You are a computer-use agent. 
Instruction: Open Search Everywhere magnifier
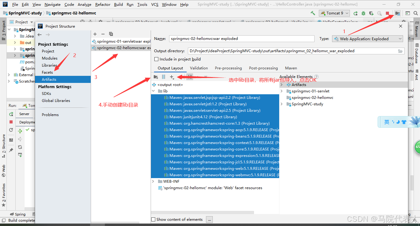click(x=416, y=13)
